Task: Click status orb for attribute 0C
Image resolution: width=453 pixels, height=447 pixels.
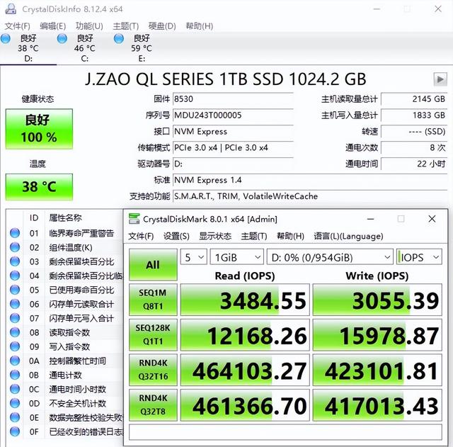Action: 15,389
